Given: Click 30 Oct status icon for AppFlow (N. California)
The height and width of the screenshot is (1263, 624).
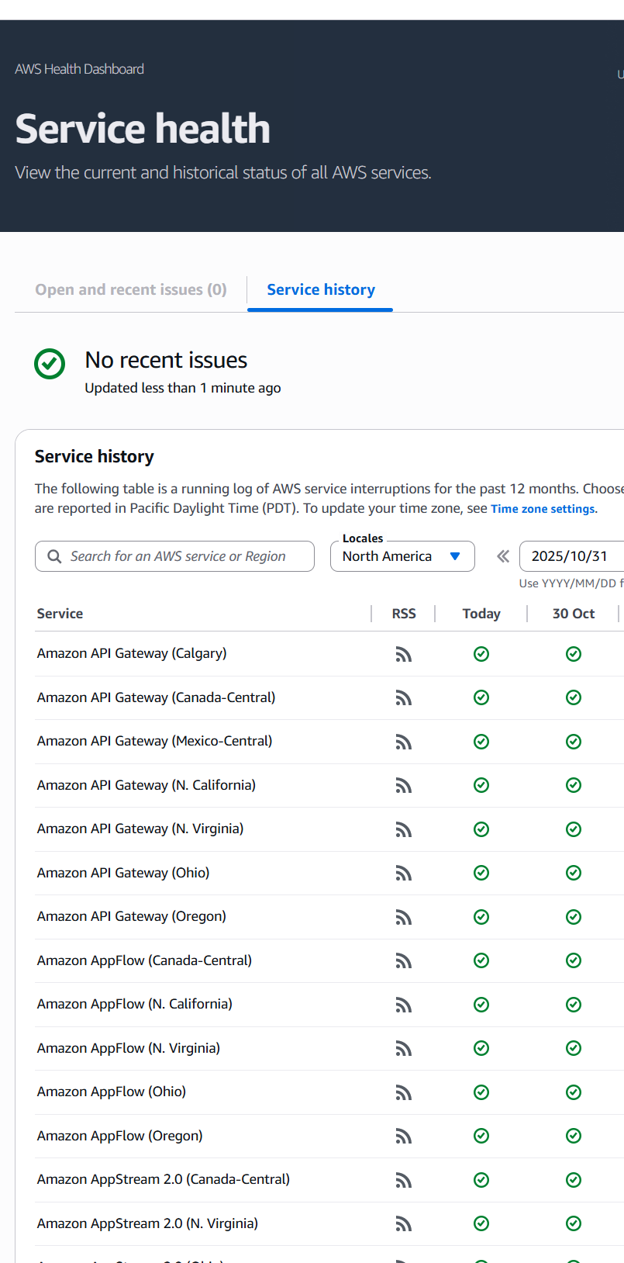Looking at the screenshot, I should [x=574, y=1005].
